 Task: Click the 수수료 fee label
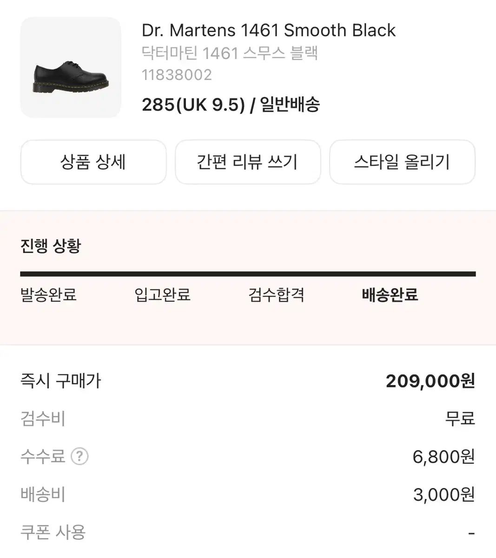click(43, 456)
